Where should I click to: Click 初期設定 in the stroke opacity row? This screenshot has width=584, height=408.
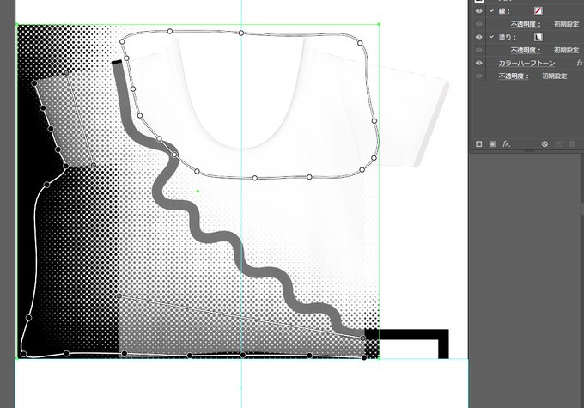click(566, 24)
